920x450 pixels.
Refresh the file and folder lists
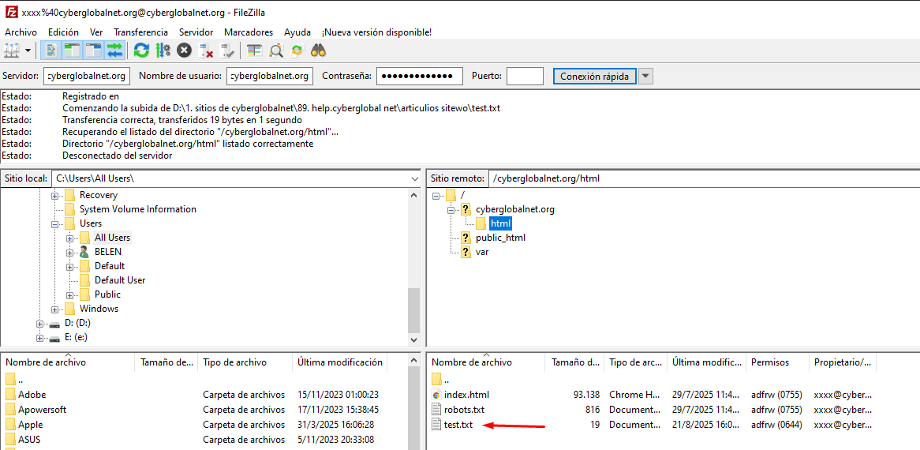[x=141, y=51]
